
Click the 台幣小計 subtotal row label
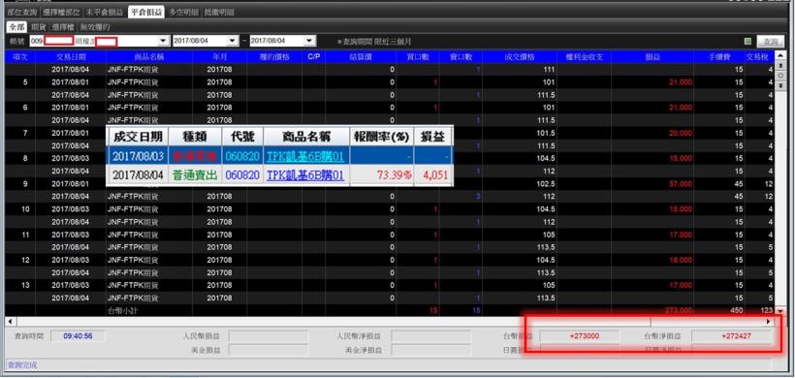point(122,310)
